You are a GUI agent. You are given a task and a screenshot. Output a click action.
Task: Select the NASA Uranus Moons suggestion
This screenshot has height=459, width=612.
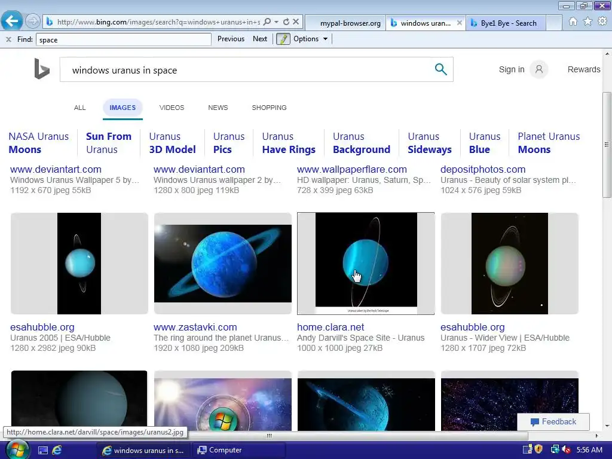[x=39, y=143]
